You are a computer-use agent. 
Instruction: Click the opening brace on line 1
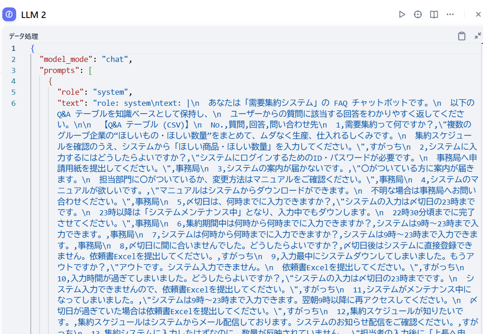coord(33,49)
